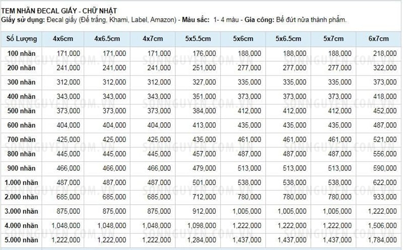The width and height of the screenshot is (403, 250).
Task: Click the Số Lượng column header
Action: [22, 39]
